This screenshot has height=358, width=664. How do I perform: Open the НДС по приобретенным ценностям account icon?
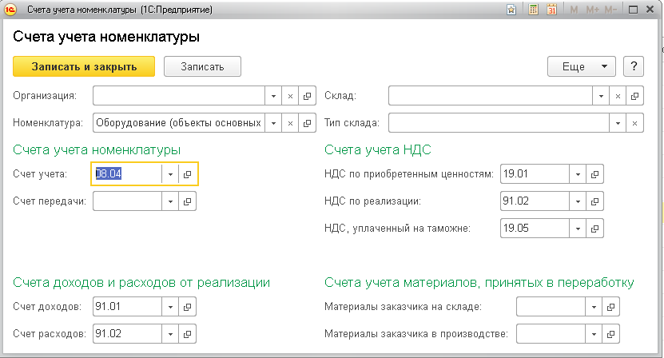tap(594, 173)
